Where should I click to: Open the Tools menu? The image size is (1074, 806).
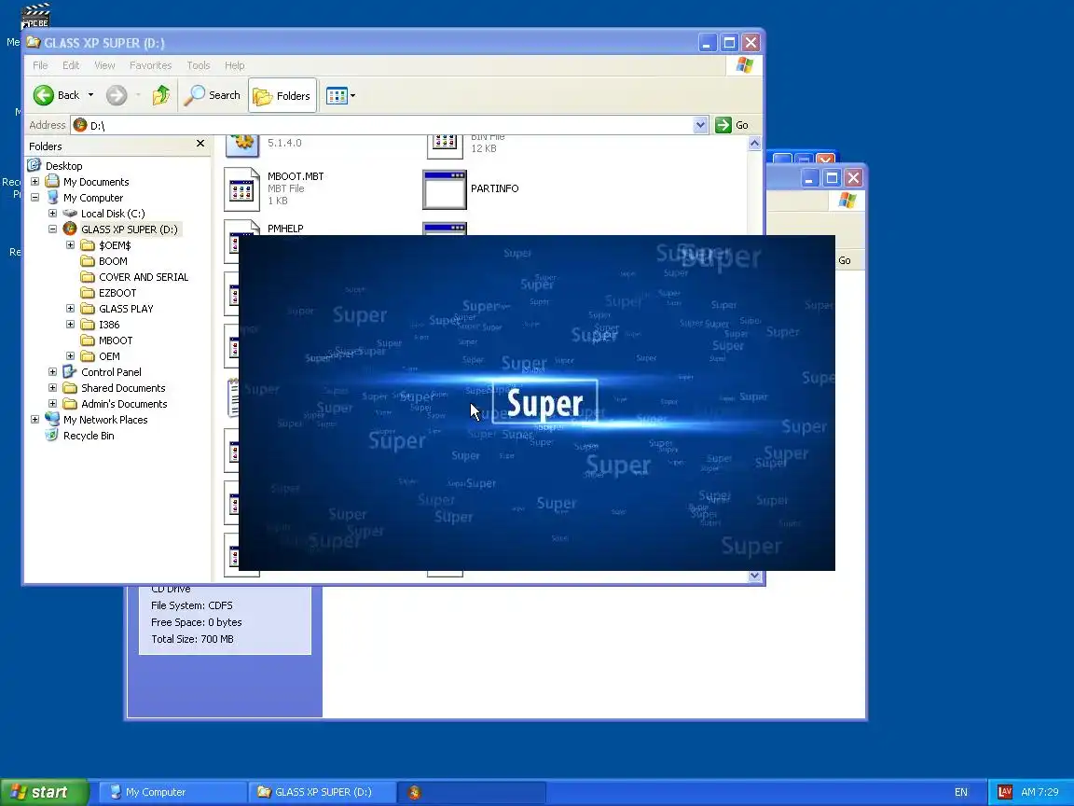(x=199, y=65)
